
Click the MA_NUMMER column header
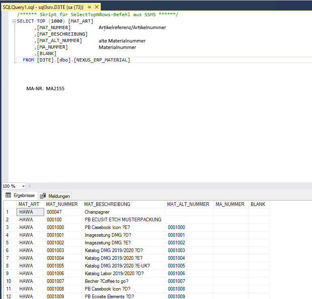230,204
